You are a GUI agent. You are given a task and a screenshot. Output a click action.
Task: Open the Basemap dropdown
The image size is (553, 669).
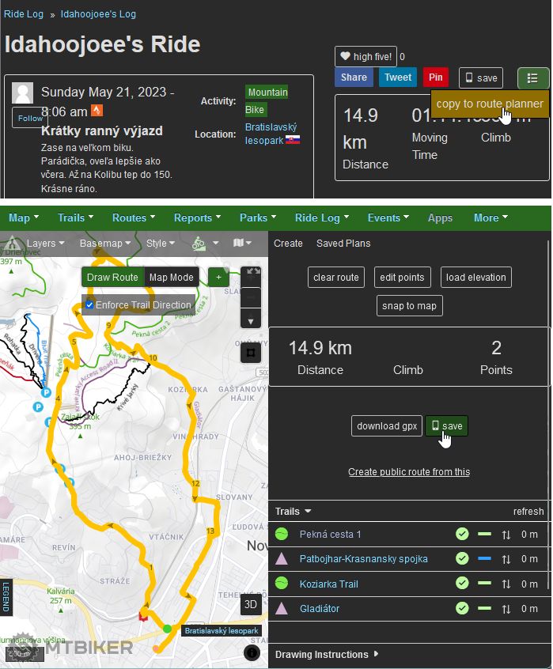104,244
